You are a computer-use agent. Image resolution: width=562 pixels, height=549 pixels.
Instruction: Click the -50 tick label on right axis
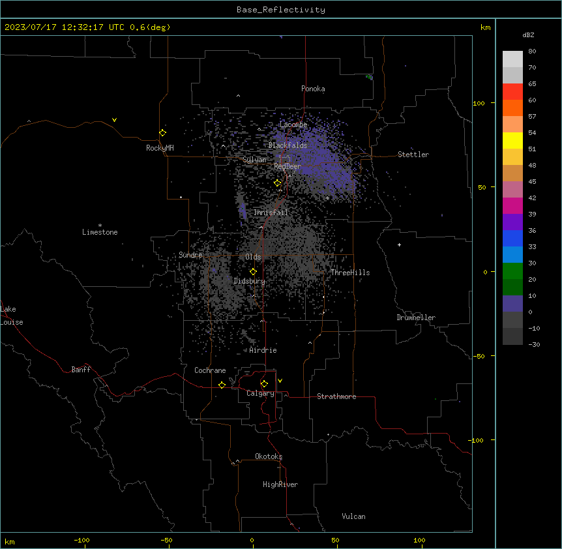[x=479, y=356]
